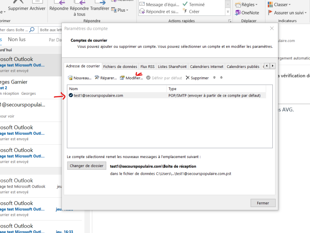
Task: Click the Nom column header
Action: pos(117,89)
